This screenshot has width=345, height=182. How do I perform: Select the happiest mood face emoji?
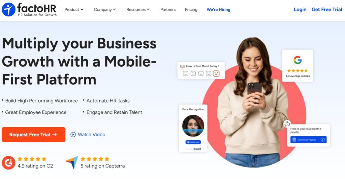pyautogui.click(x=216, y=73)
